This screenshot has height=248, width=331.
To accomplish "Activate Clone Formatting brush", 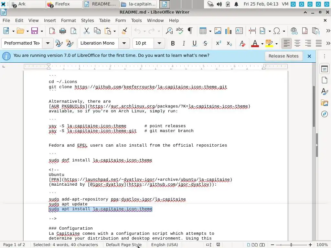I will click(124, 31).
